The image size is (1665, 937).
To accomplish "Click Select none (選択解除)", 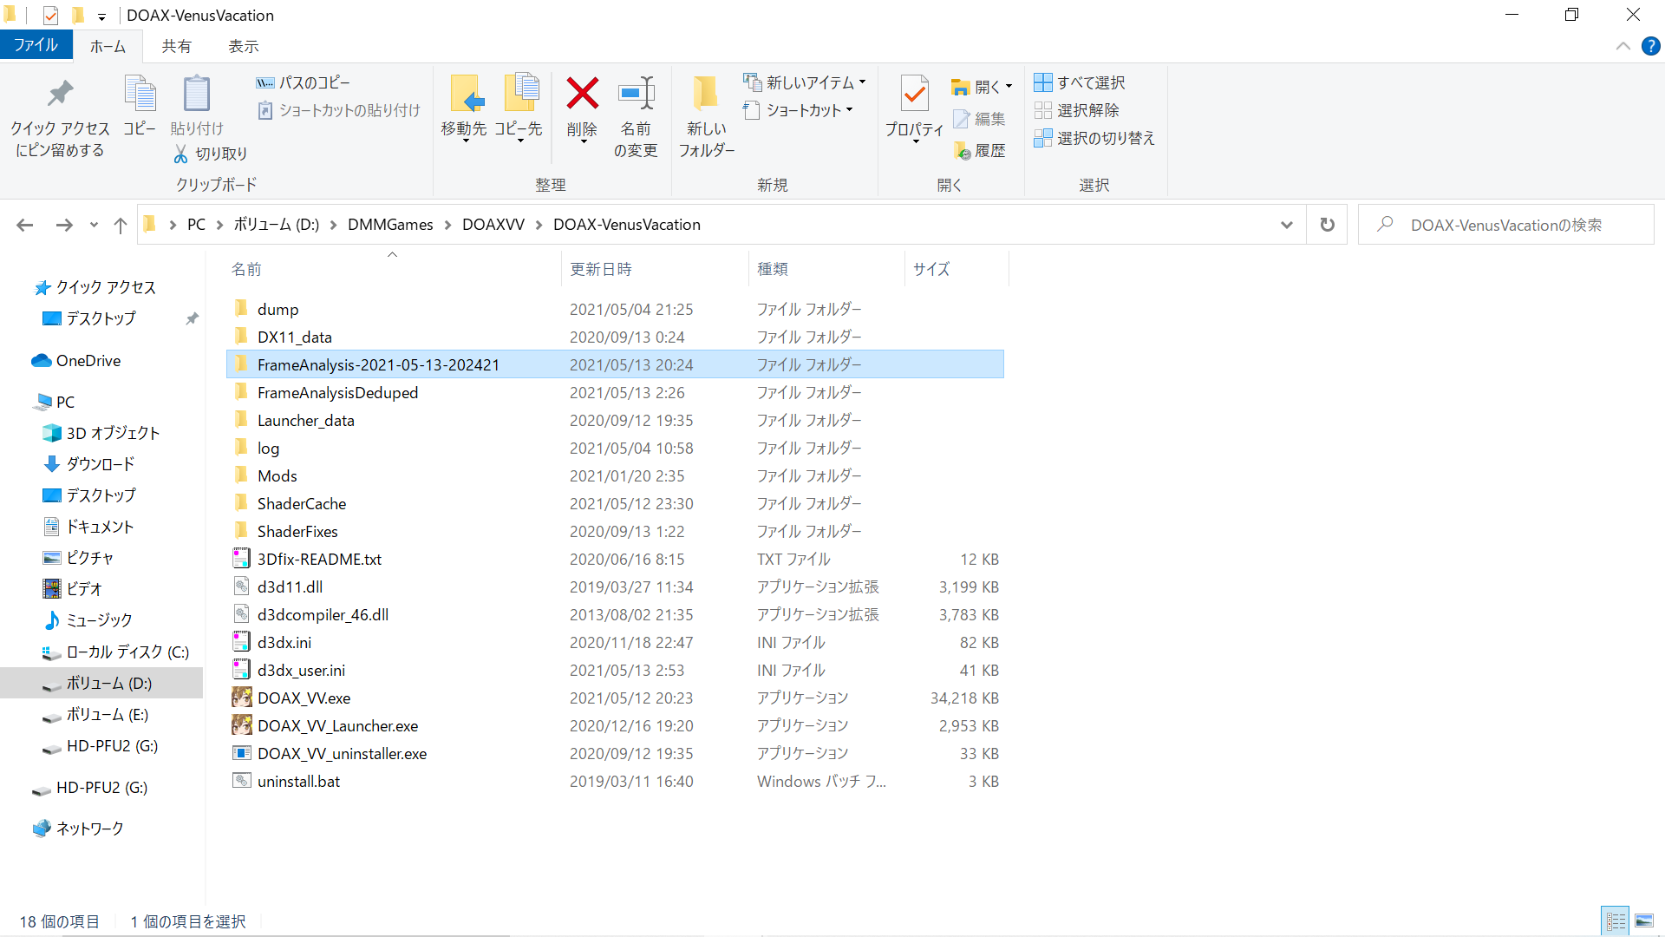I will click(x=1076, y=110).
